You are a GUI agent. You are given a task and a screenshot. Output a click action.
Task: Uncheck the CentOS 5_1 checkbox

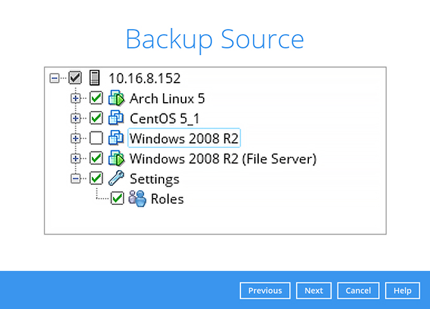click(96, 118)
